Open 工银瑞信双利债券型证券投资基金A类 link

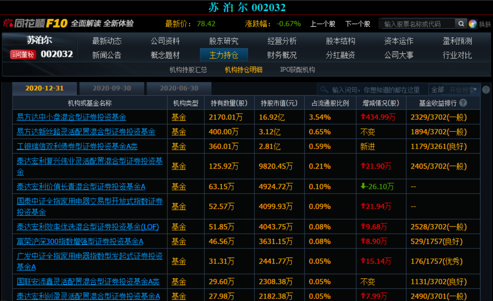[77, 147]
